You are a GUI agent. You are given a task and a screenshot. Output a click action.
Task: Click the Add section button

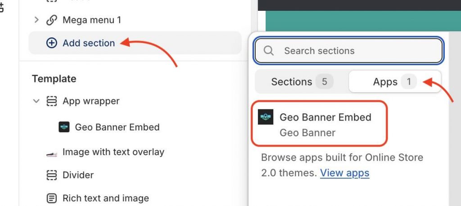point(135,43)
